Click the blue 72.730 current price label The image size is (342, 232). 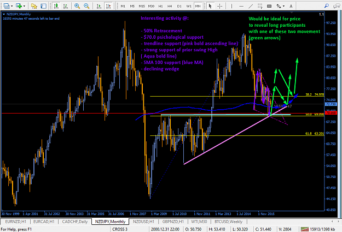[331, 104]
